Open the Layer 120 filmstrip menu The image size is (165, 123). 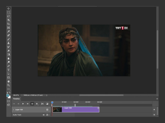tap(48, 110)
